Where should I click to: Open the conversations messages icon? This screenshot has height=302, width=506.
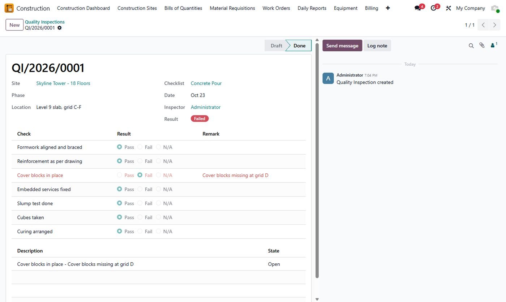[x=418, y=8]
